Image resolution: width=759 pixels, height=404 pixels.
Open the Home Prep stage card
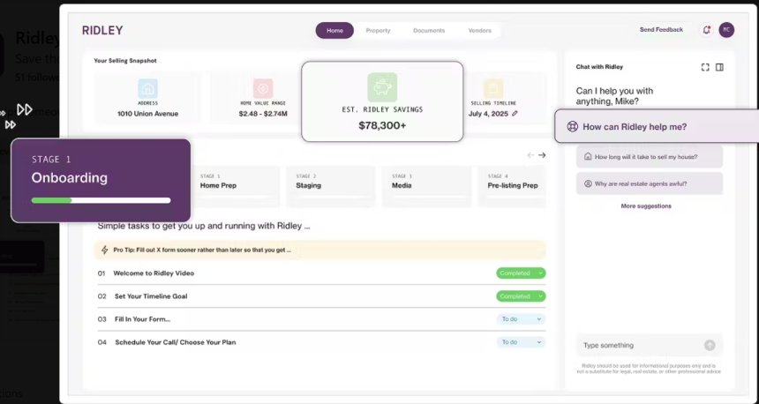235,187
